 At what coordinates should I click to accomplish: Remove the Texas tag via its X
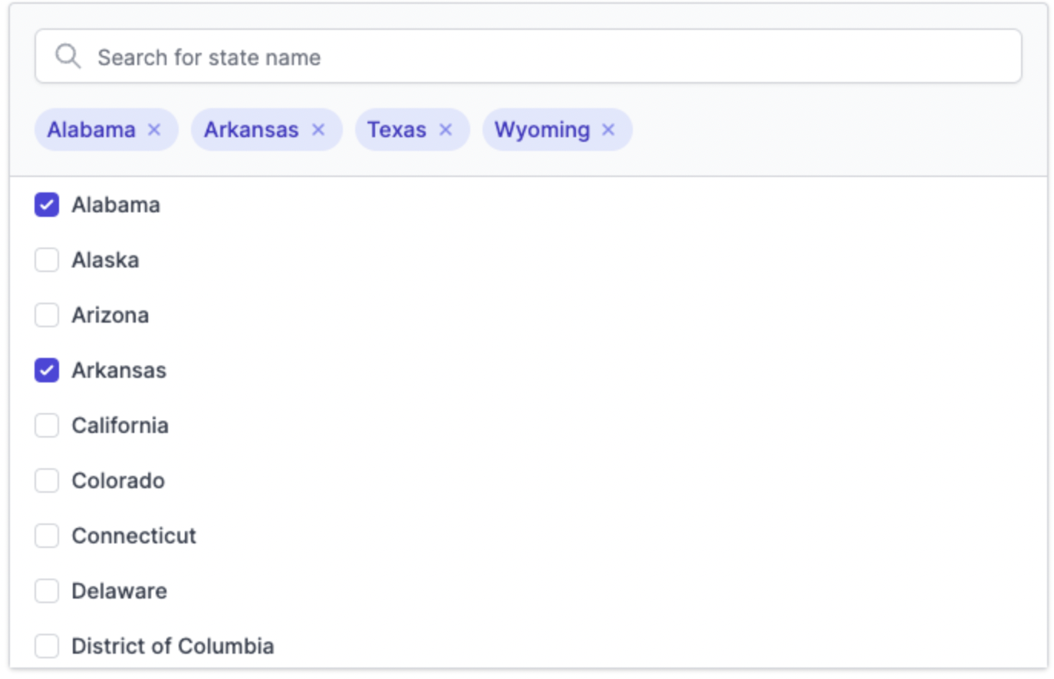(x=446, y=130)
